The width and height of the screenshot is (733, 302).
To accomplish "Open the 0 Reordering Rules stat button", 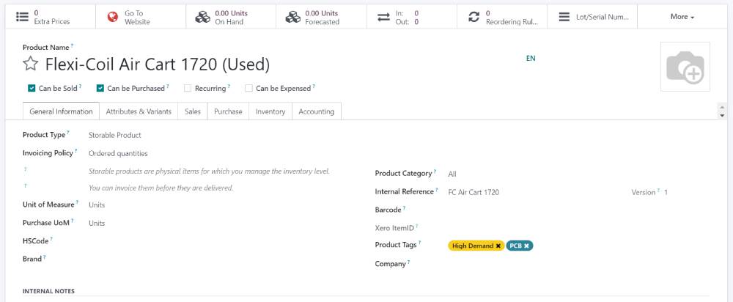I will [502, 17].
